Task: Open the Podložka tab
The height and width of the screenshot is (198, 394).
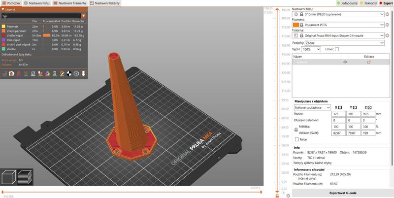Action: point(11,3)
